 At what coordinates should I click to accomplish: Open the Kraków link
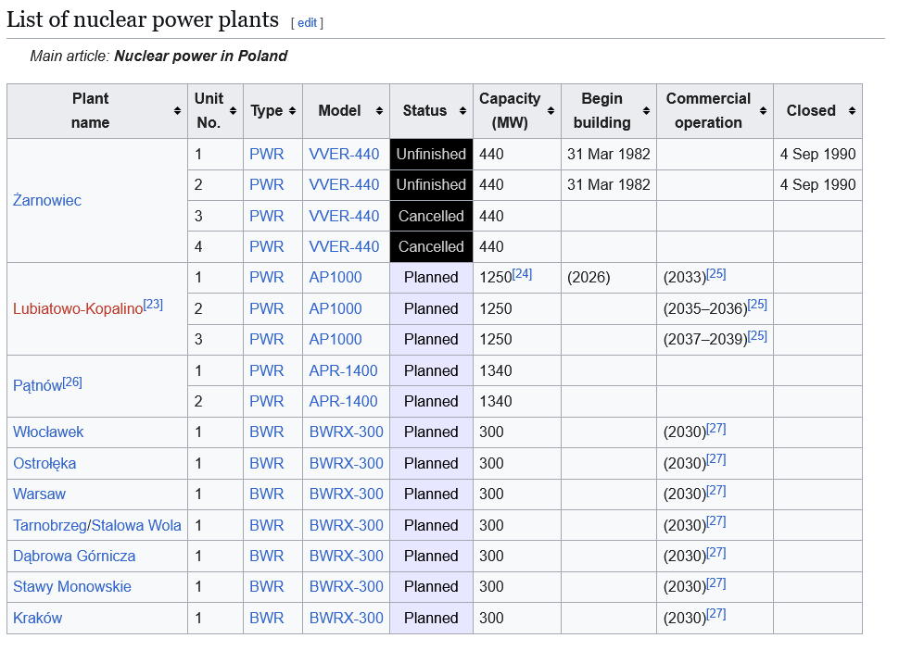pyautogui.click(x=37, y=618)
